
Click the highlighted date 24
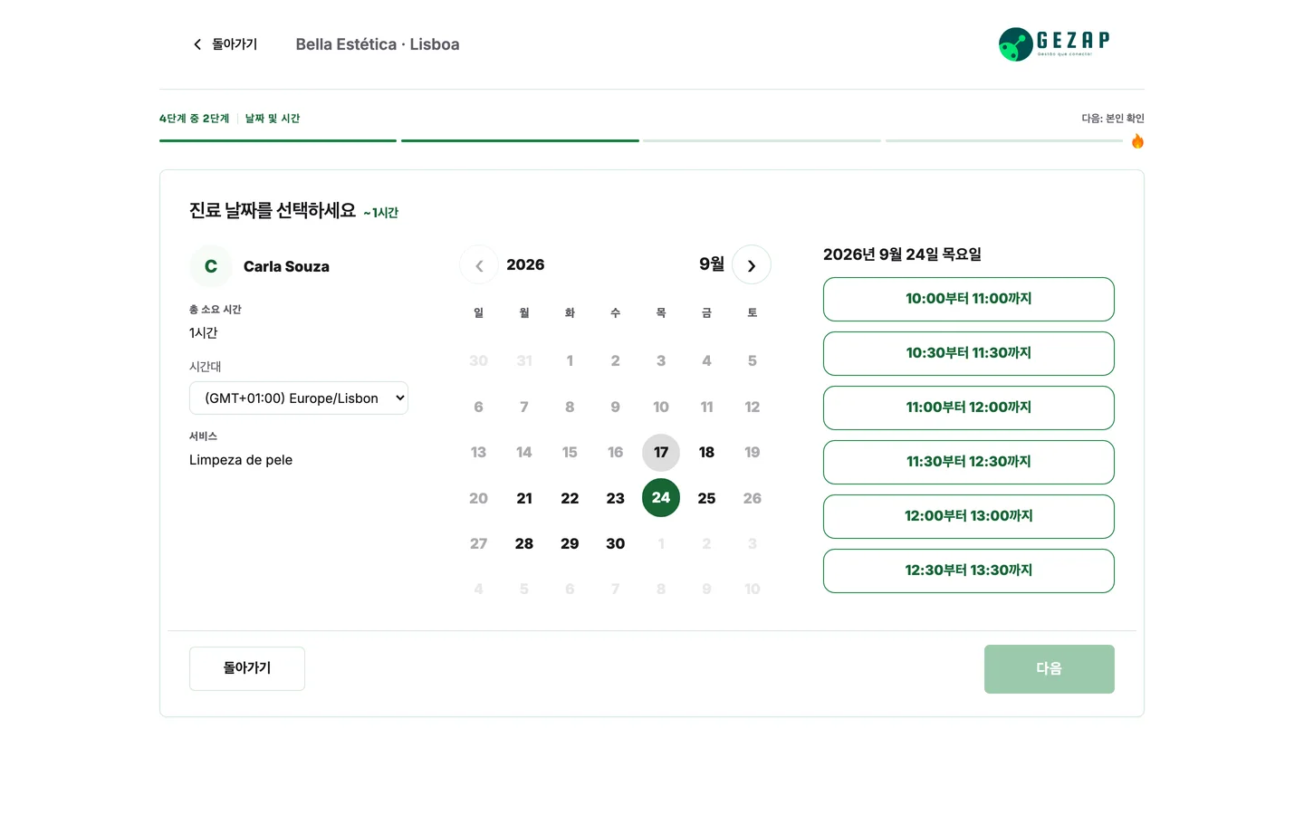click(661, 498)
